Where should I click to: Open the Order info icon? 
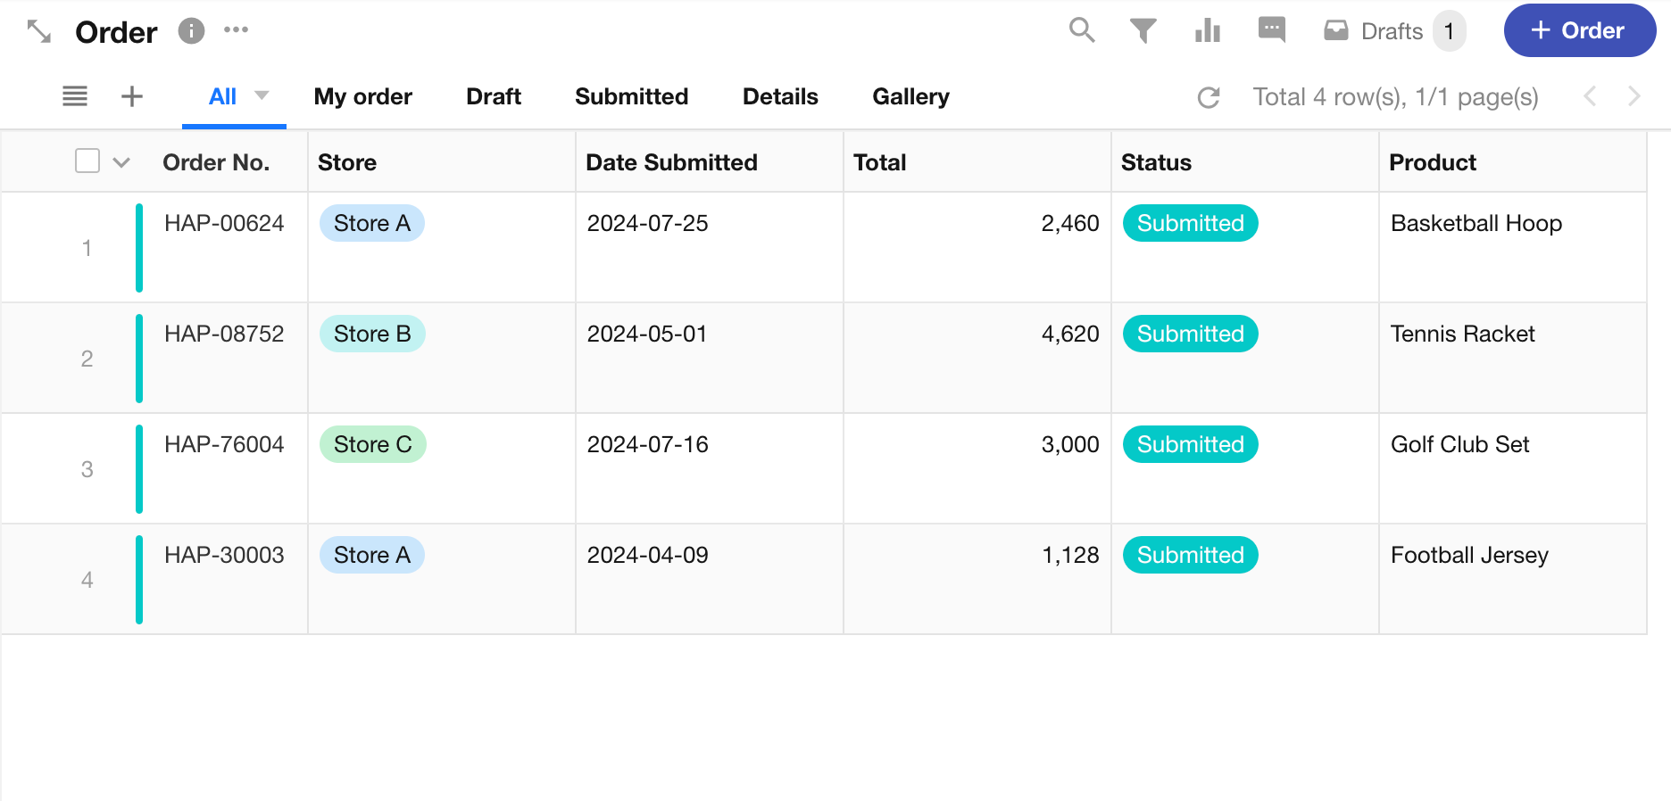click(191, 31)
